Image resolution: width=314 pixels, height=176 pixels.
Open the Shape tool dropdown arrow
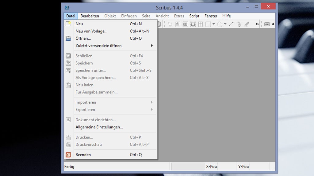click(x=213, y=24)
